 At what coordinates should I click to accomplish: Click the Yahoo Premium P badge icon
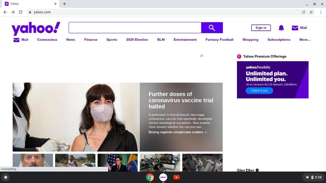click(239, 56)
